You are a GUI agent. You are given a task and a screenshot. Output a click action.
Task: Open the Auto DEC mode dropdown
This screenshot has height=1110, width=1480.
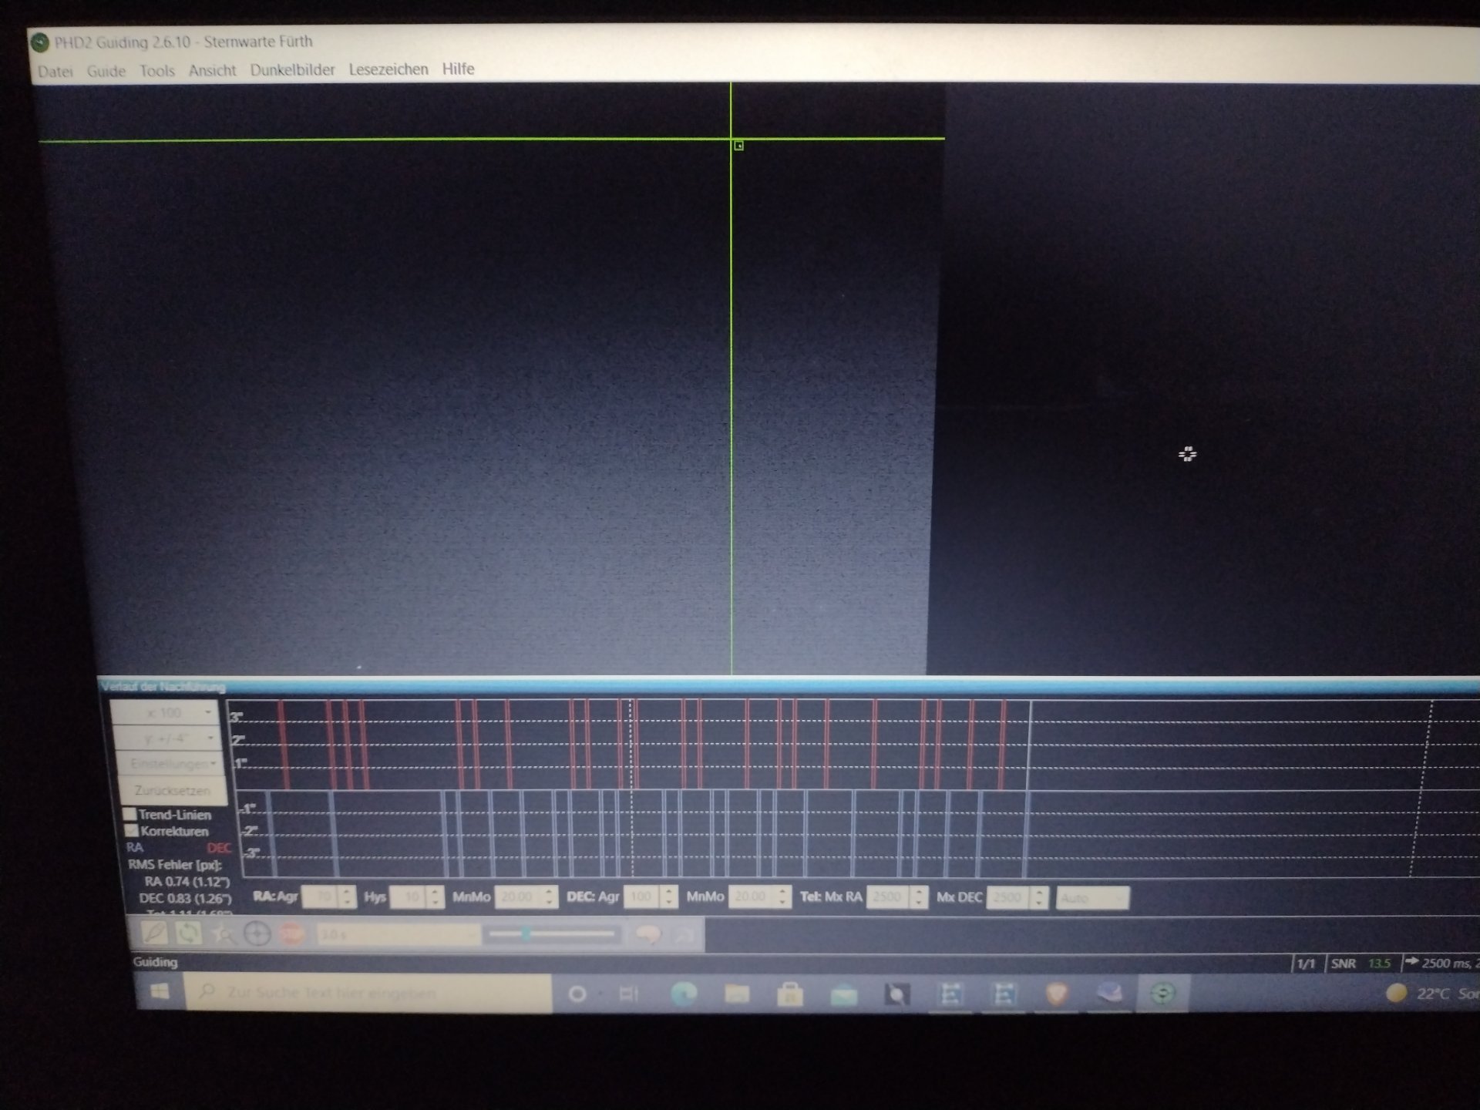tap(1092, 898)
